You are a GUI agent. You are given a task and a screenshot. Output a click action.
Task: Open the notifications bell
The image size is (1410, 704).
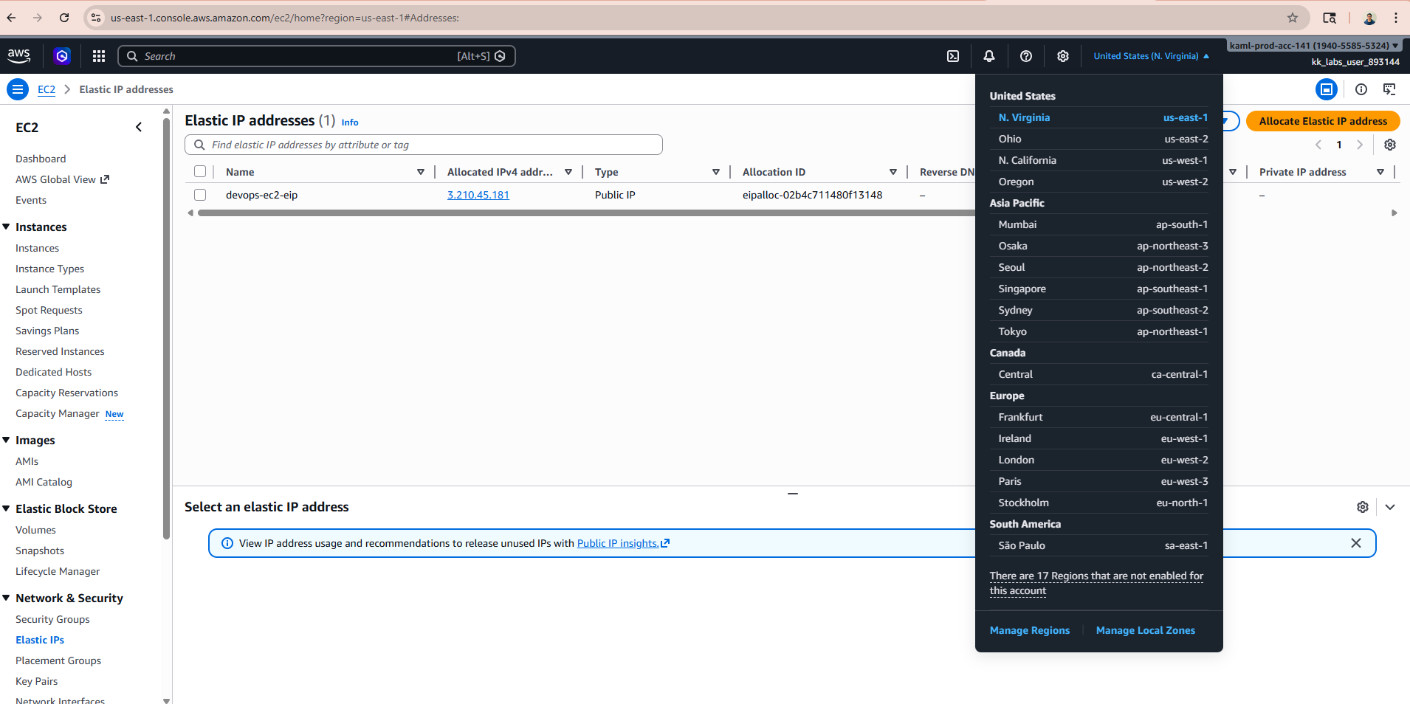(989, 56)
